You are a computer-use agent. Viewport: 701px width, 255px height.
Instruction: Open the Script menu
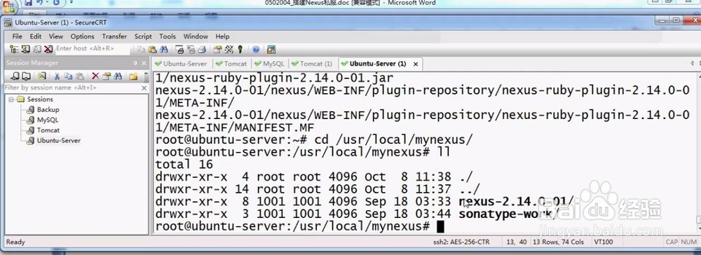(x=143, y=36)
